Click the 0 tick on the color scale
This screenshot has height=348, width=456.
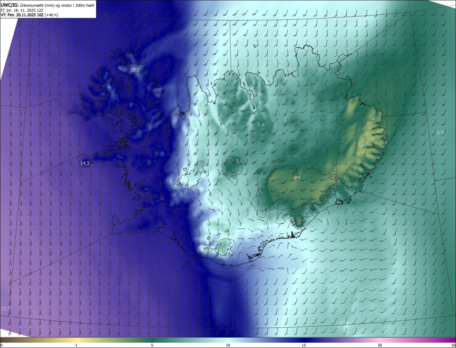1,345
